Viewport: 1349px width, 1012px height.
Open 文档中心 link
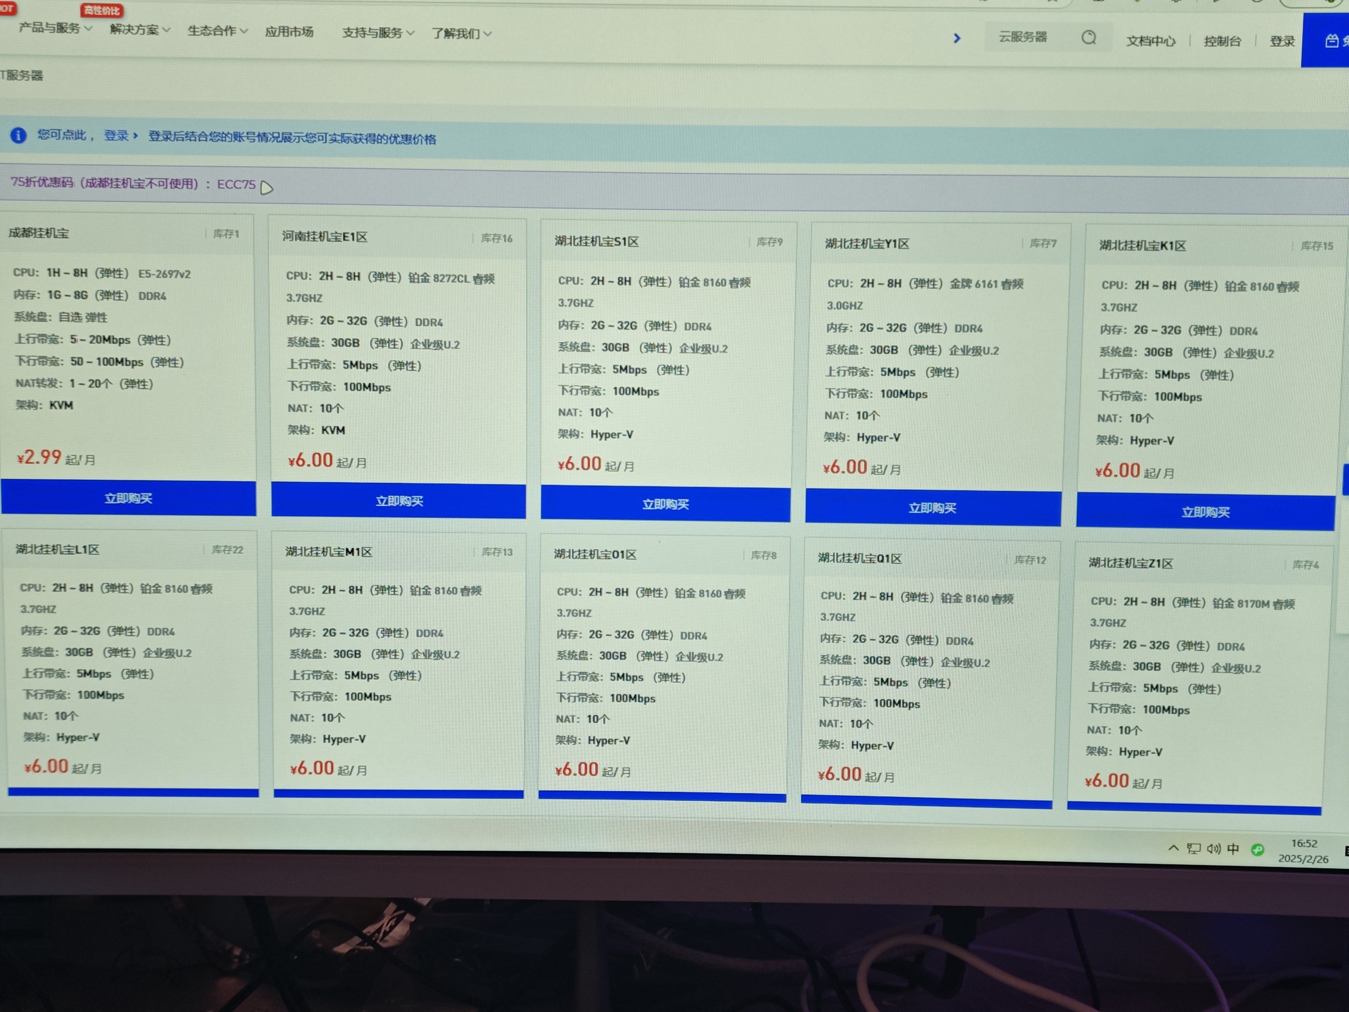point(1151,41)
